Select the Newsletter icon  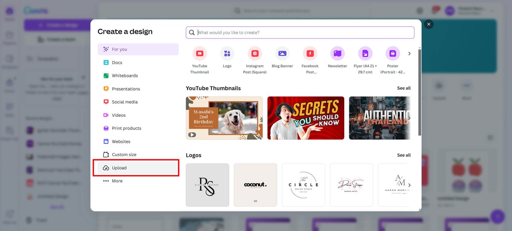coord(337,54)
